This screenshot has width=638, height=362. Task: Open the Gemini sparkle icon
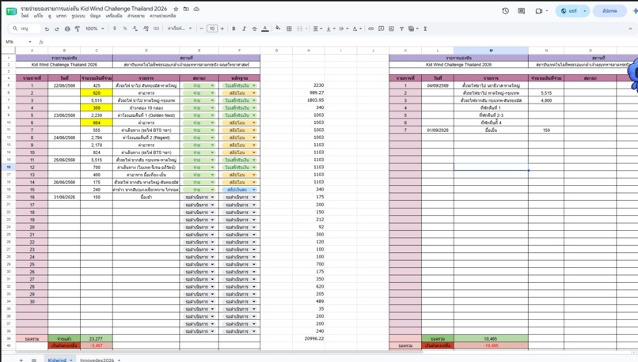pos(636,11)
